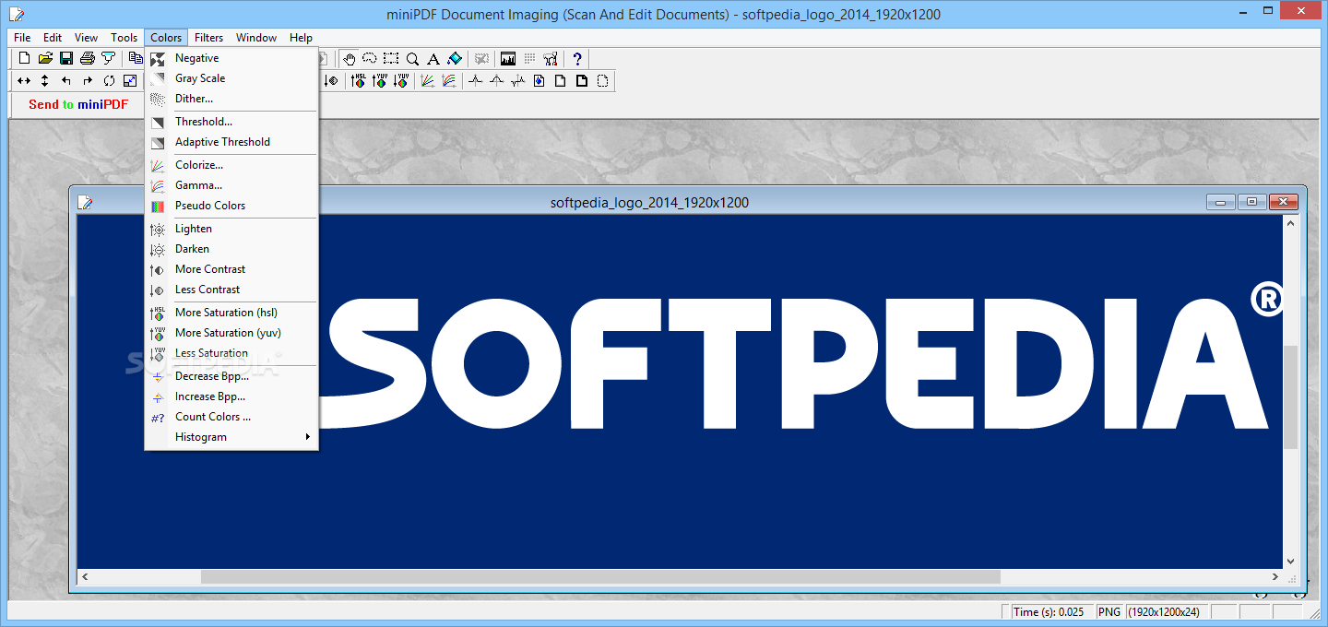The image size is (1328, 627).
Task: Open the View menu
Action: pyautogui.click(x=87, y=38)
